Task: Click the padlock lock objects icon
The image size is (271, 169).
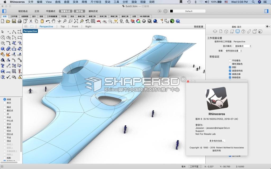Action: tap(127, 21)
